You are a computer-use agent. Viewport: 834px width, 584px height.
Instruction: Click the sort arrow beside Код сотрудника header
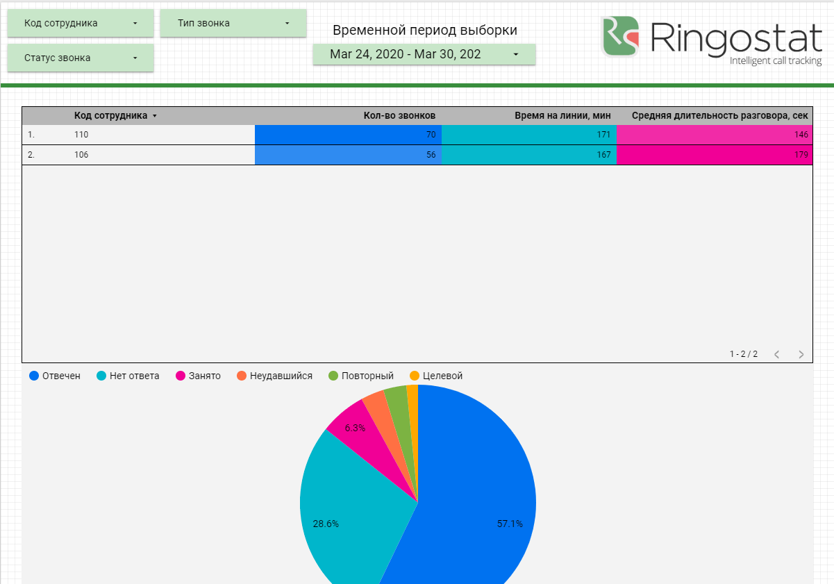point(155,116)
